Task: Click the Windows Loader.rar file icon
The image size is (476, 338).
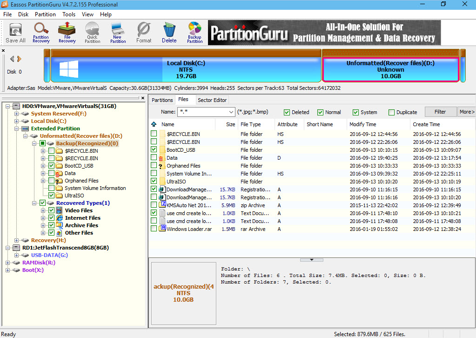Action: click(x=163, y=229)
